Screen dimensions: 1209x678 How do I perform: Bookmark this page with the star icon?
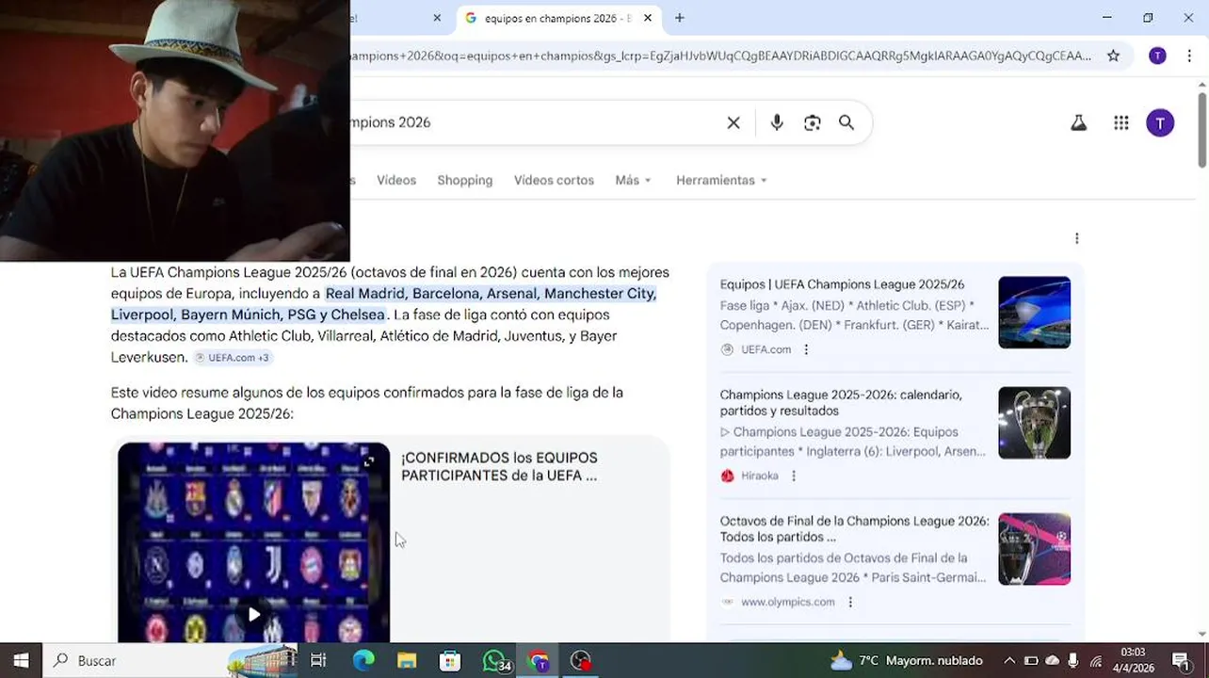(x=1113, y=56)
